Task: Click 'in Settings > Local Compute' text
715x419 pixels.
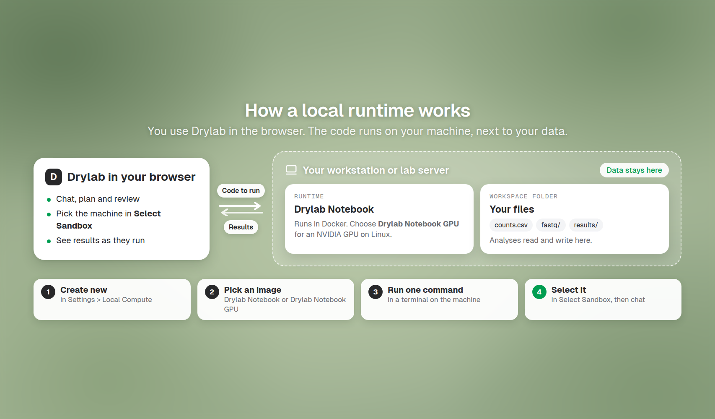Action: [x=106, y=299]
